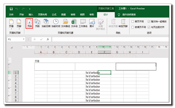
Task: Select row 9 header
Action: click(x=16, y=100)
